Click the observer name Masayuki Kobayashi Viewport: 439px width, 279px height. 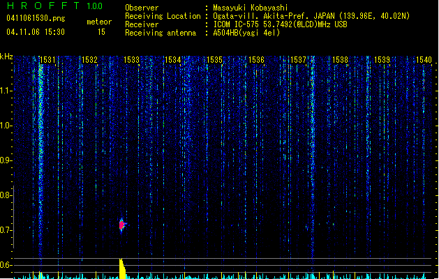[x=251, y=8]
